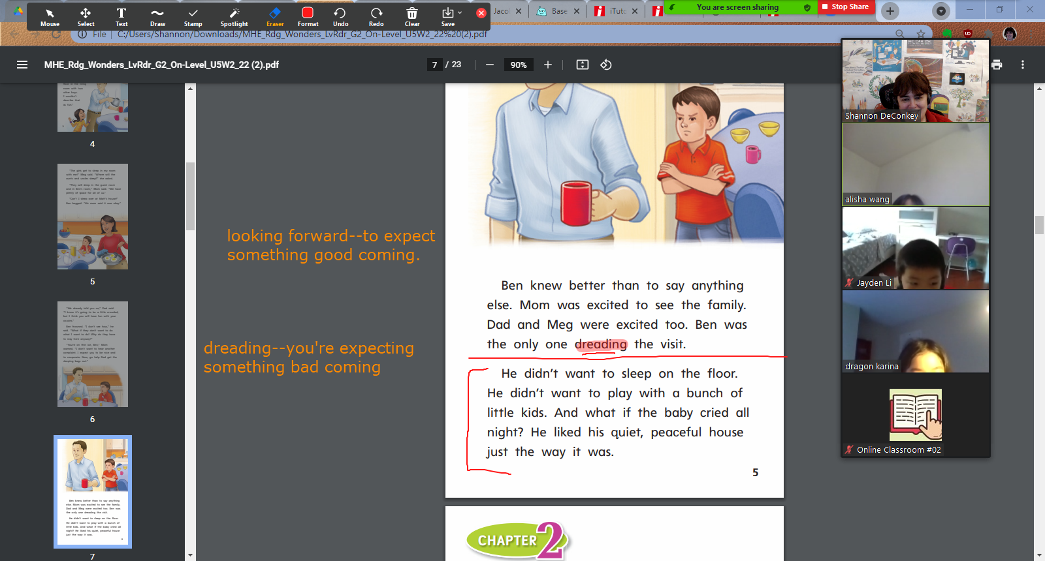Stop screen sharing
The image size is (1045, 561).
pyautogui.click(x=845, y=7)
